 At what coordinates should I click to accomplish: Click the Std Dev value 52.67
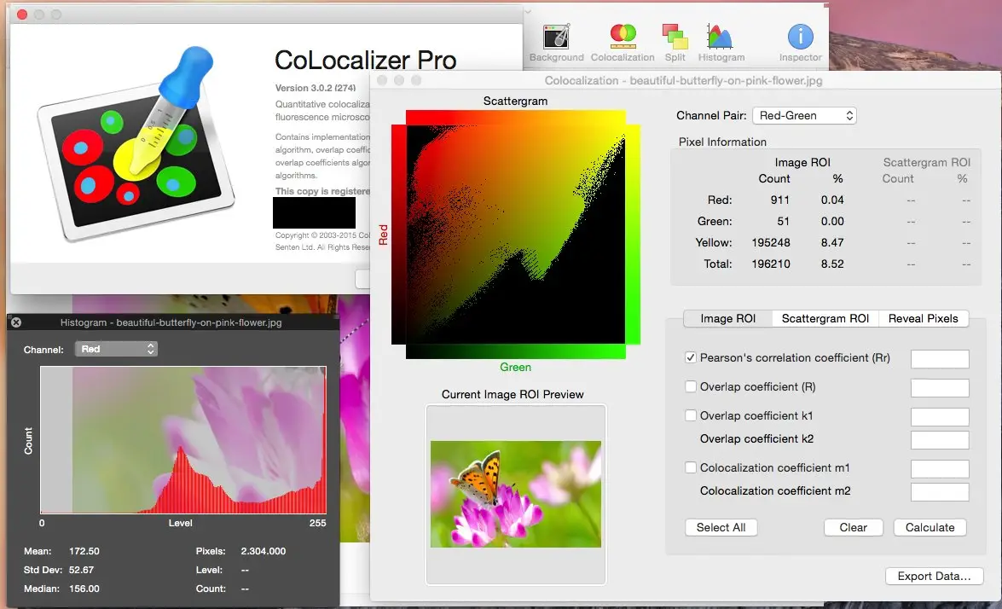pyautogui.click(x=81, y=570)
